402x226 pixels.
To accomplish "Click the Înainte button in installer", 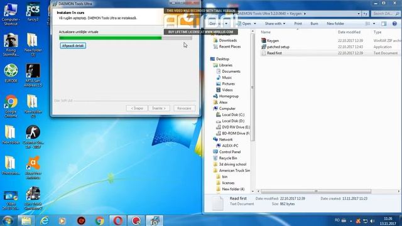I will coord(159,108).
